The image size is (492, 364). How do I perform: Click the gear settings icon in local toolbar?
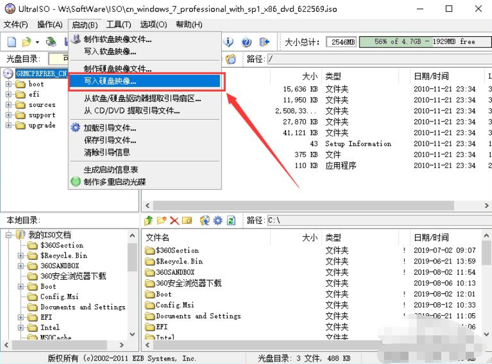[x=218, y=220]
